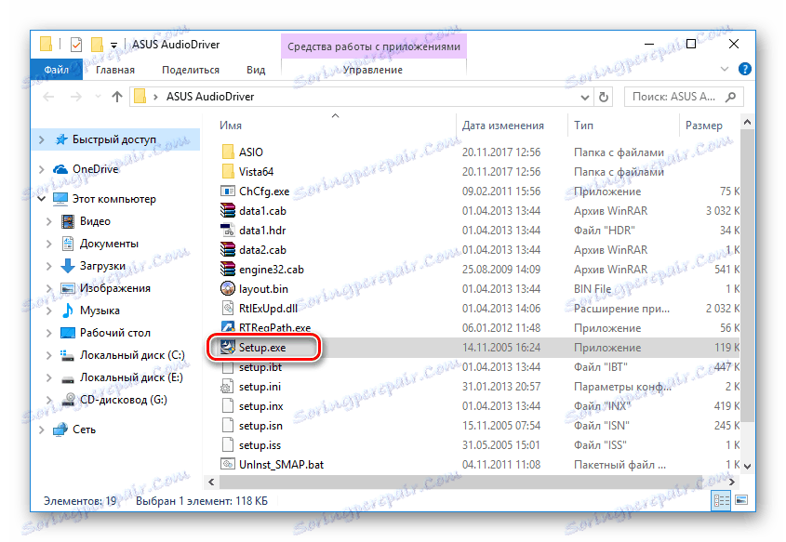
Task: Open Изображения in the navigation pane
Action: 114,288
